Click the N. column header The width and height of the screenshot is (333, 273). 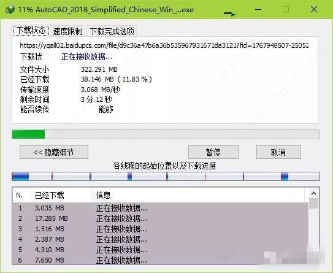click(x=21, y=195)
